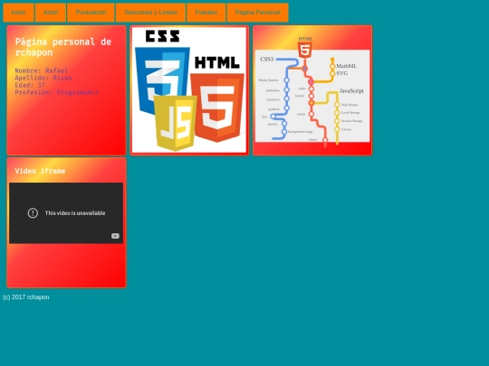This screenshot has height=366, width=489.
Task: Click the 'MathML' label on the subway map
Action: (347, 66)
